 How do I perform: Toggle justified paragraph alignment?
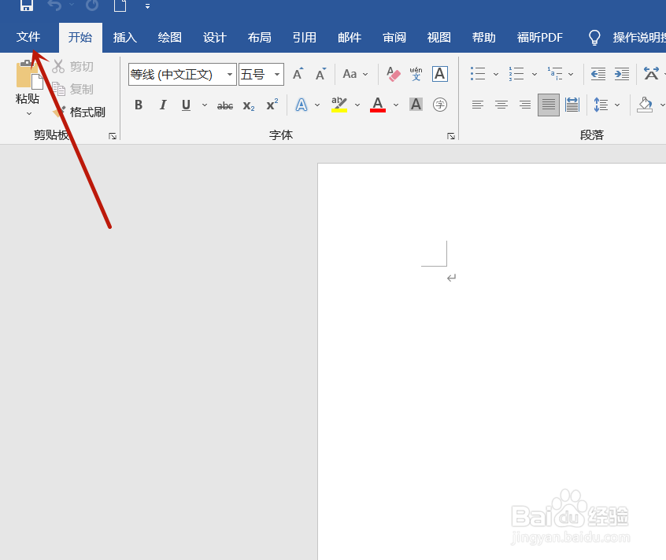(x=549, y=105)
